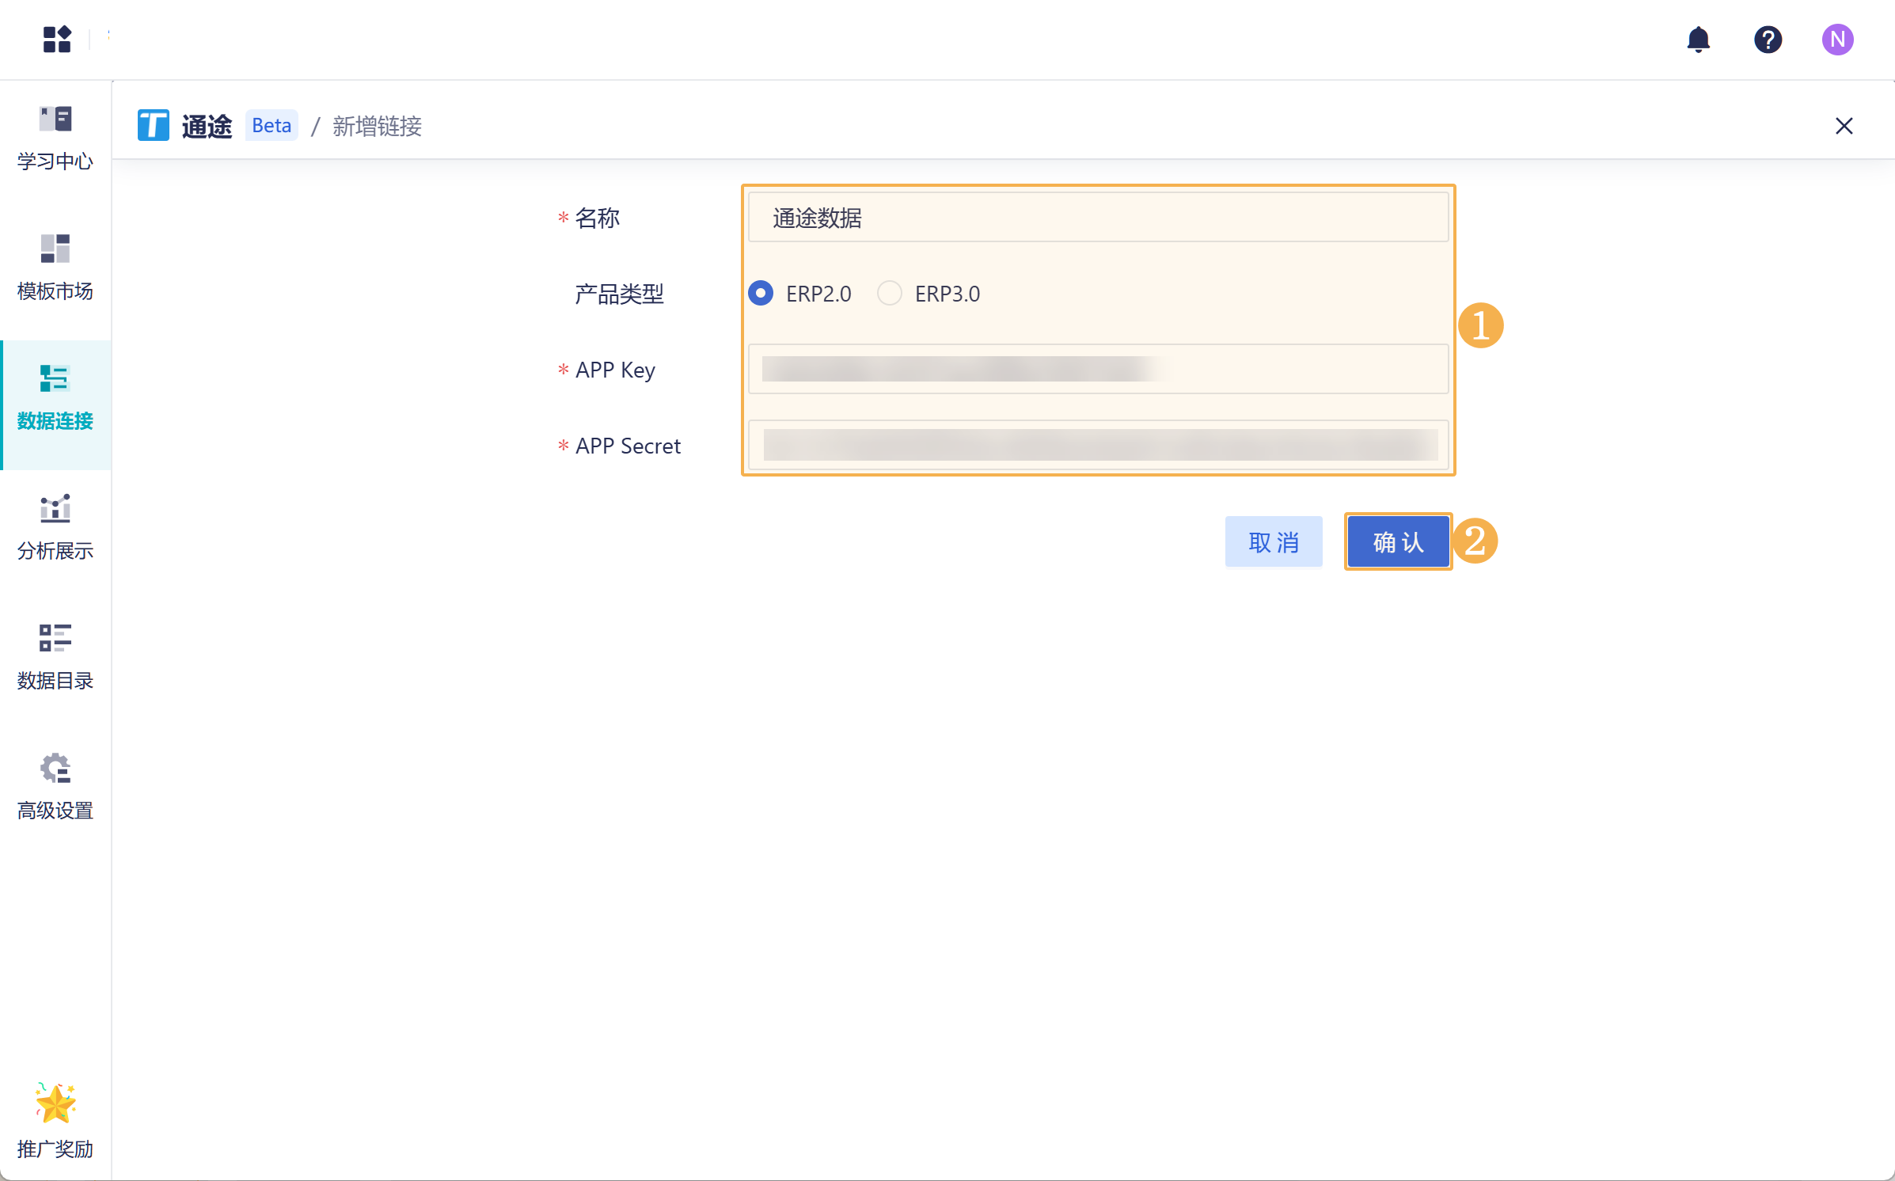This screenshot has width=1895, height=1181.
Task: Click the 名称 input field
Action: pos(1098,218)
